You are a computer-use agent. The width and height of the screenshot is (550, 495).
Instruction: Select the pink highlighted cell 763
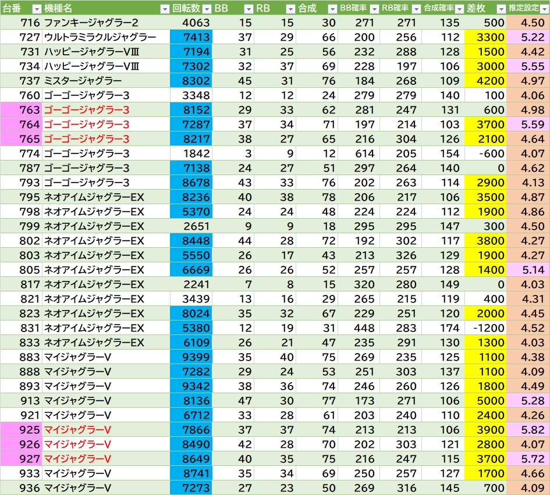[21, 110]
